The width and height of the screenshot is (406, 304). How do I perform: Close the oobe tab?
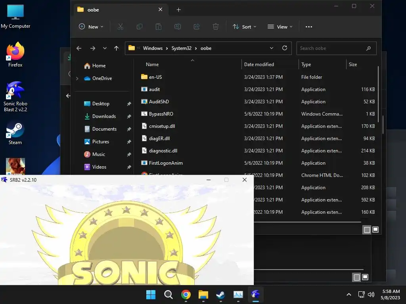click(x=160, y=9)
